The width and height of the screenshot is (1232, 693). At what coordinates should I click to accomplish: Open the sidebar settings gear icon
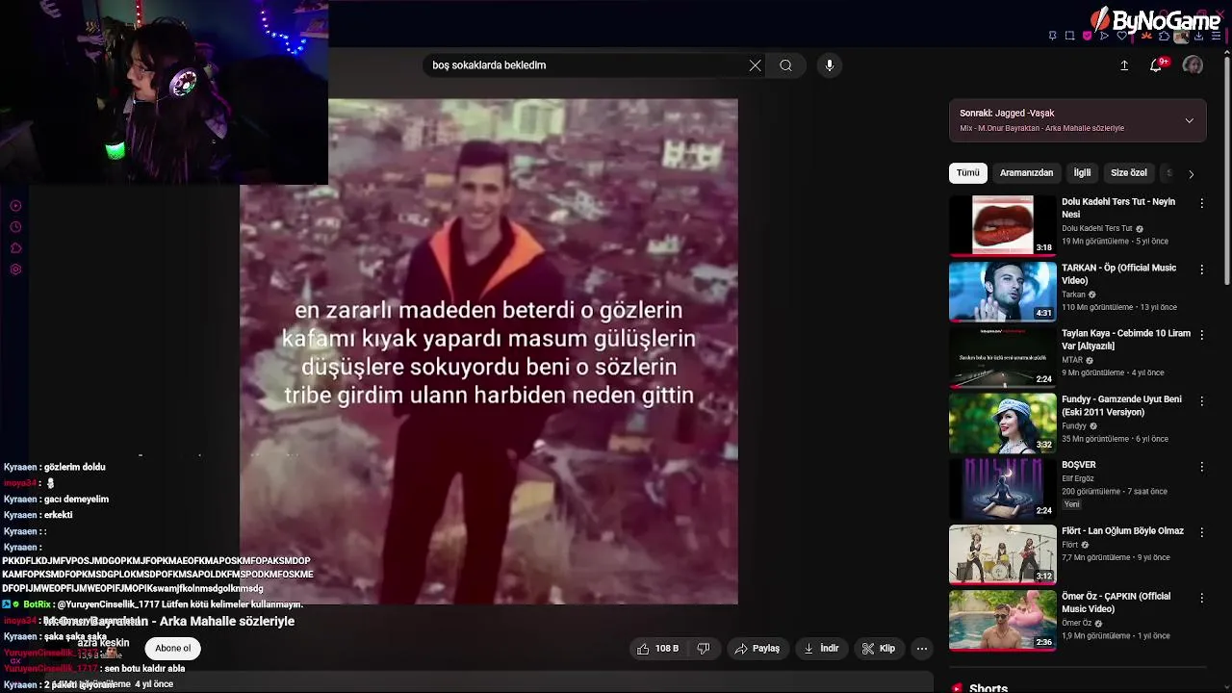[15, 269]
